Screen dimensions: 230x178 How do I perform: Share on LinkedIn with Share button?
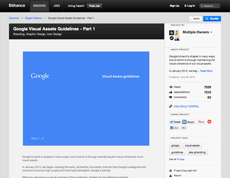coord(188,122)
